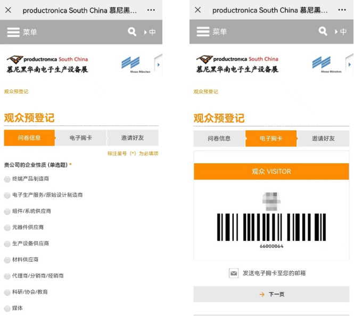Click 贵公司的企业性质 (单选题) question label
The height and width of the screenshot is (316, 354).
tap(36, 165)
